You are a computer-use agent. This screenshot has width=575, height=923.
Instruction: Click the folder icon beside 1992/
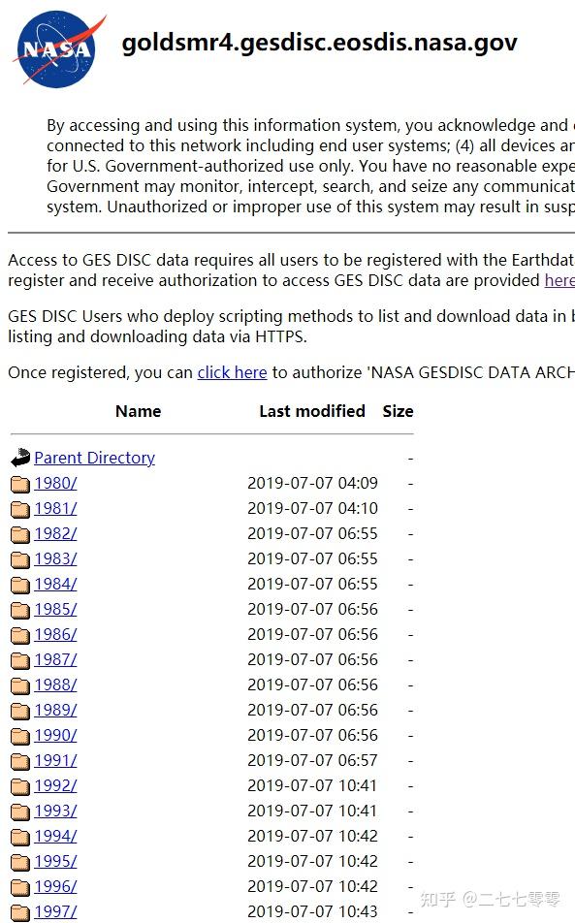point(20,786)
